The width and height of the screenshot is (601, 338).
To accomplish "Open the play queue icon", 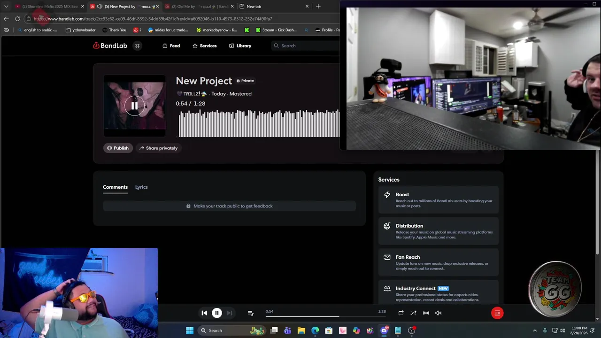I will tap(250, 313).
